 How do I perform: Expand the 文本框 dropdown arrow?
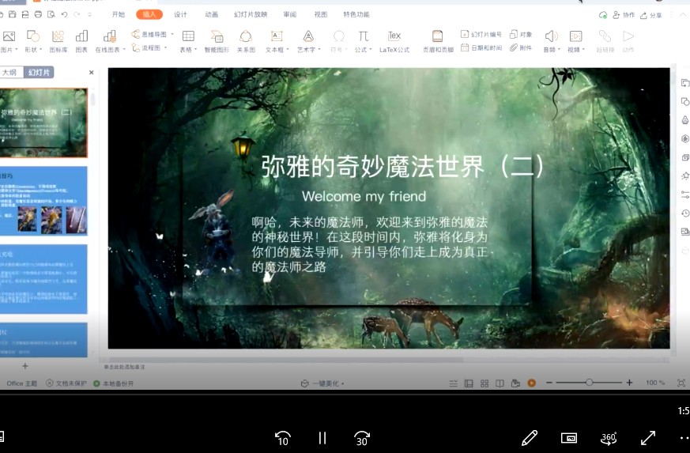288,49
